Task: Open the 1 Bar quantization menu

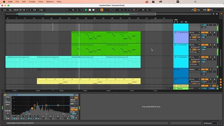Action: pos(42,10)
